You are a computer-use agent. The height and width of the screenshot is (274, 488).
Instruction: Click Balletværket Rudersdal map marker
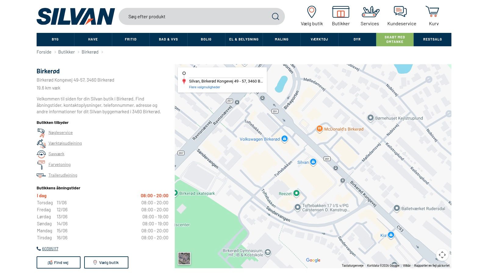(397, 208)
